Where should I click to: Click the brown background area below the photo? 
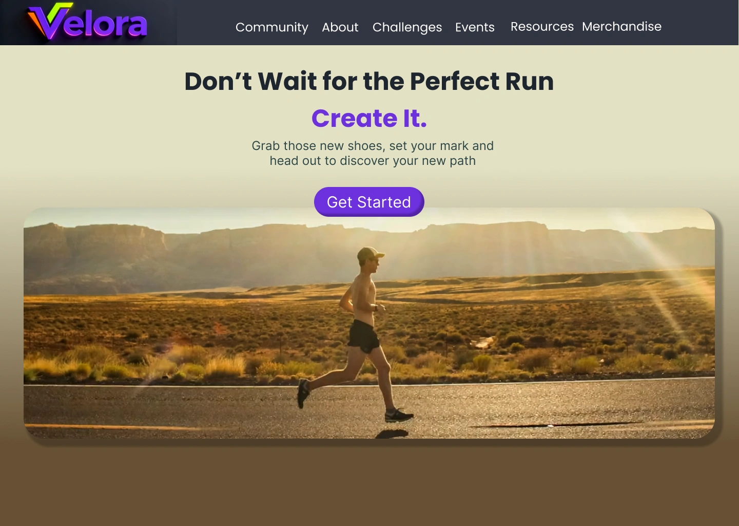click(x=369, y=485)
